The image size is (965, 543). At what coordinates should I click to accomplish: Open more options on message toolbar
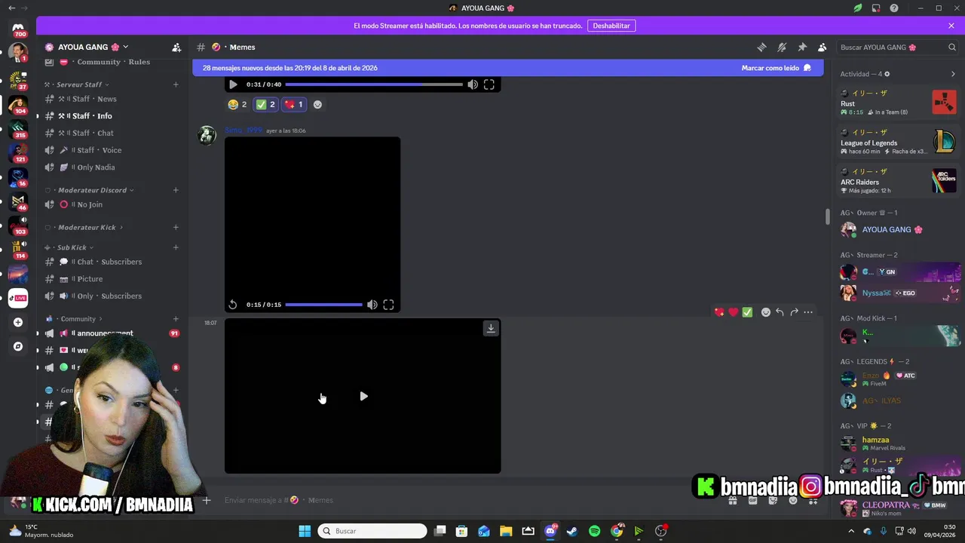tap(808, 312)
